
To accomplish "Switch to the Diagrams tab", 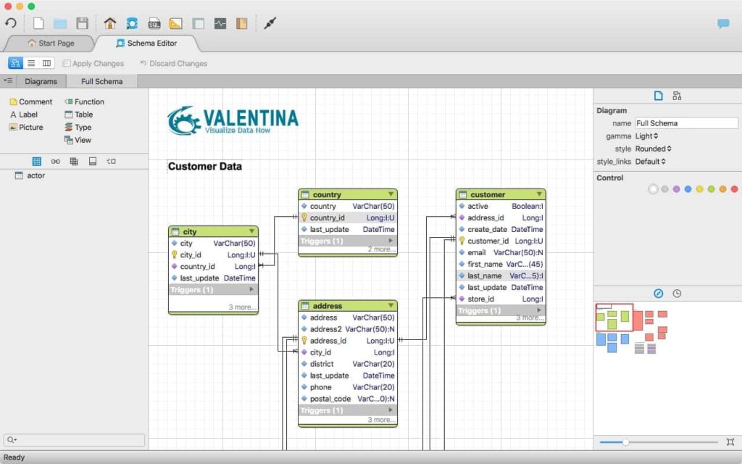I will coord(41,80).
